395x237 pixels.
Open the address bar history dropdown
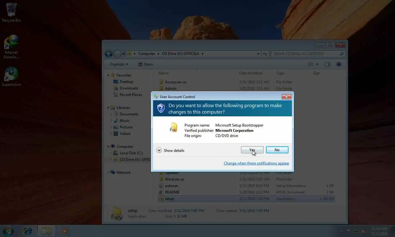[x=258, y=54]
